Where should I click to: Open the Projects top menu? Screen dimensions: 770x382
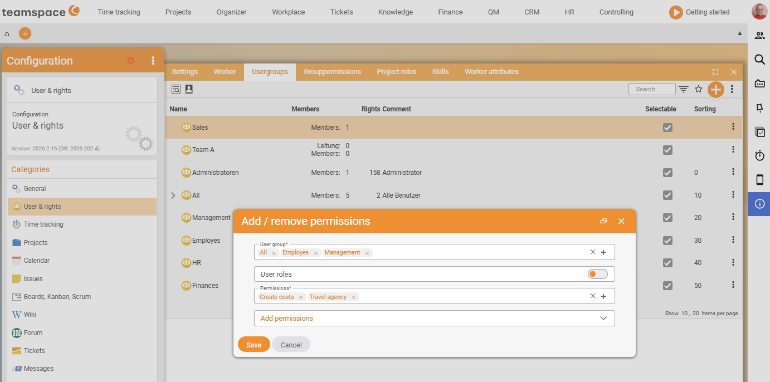click(178, 12)
